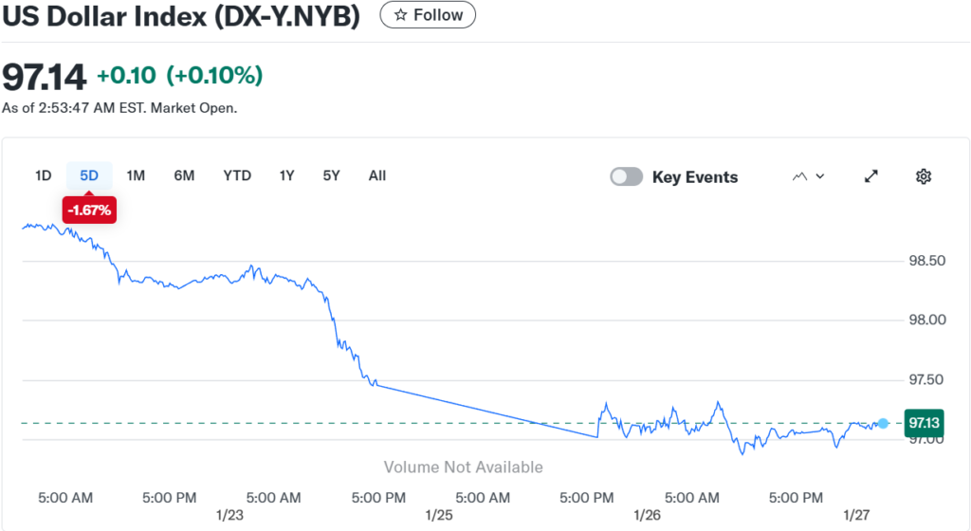
Task: Show the 1Y chart range
Action: pyautogui.click(x=286, y=175)
